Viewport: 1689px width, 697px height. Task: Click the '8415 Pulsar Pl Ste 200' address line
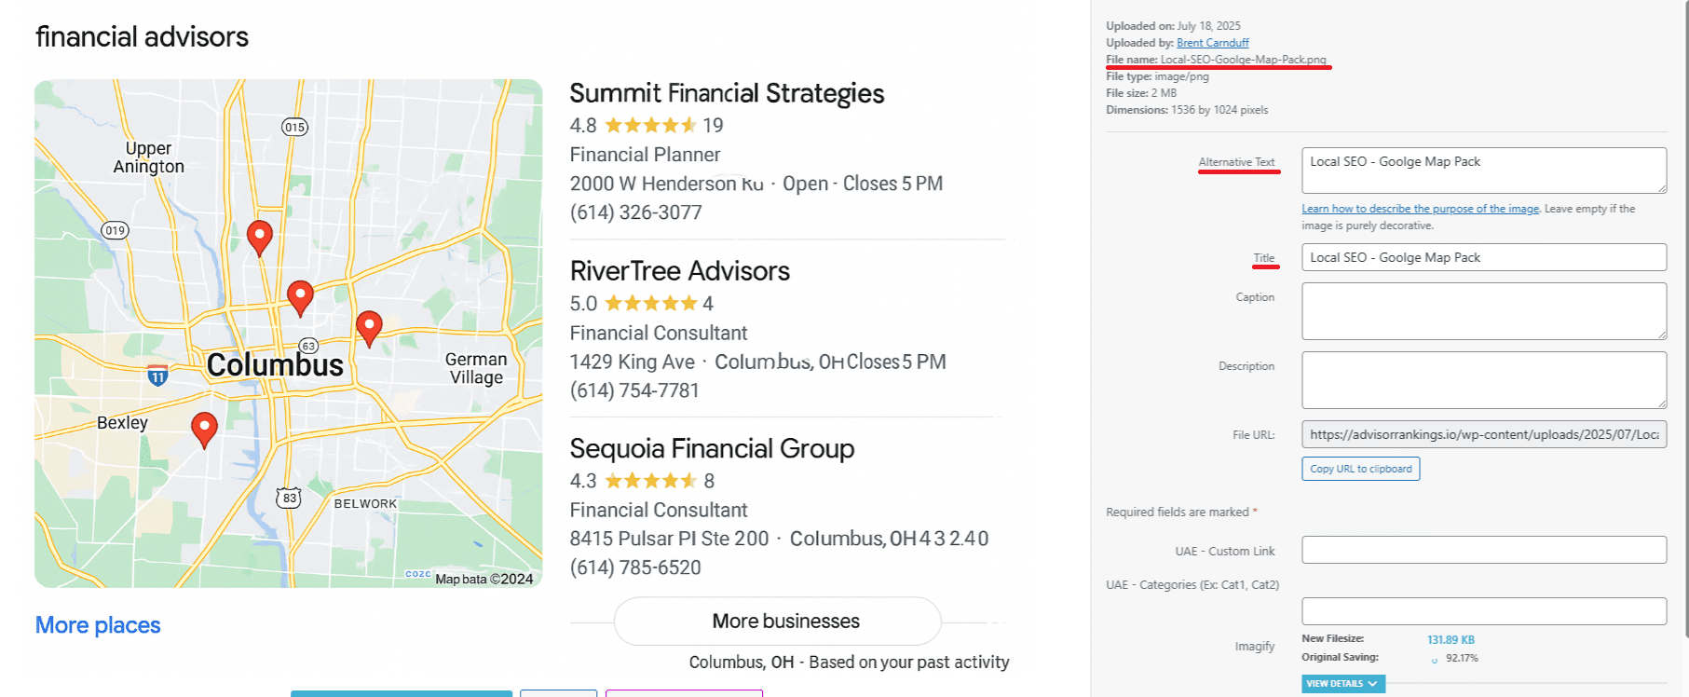click(x=779, y=539)
